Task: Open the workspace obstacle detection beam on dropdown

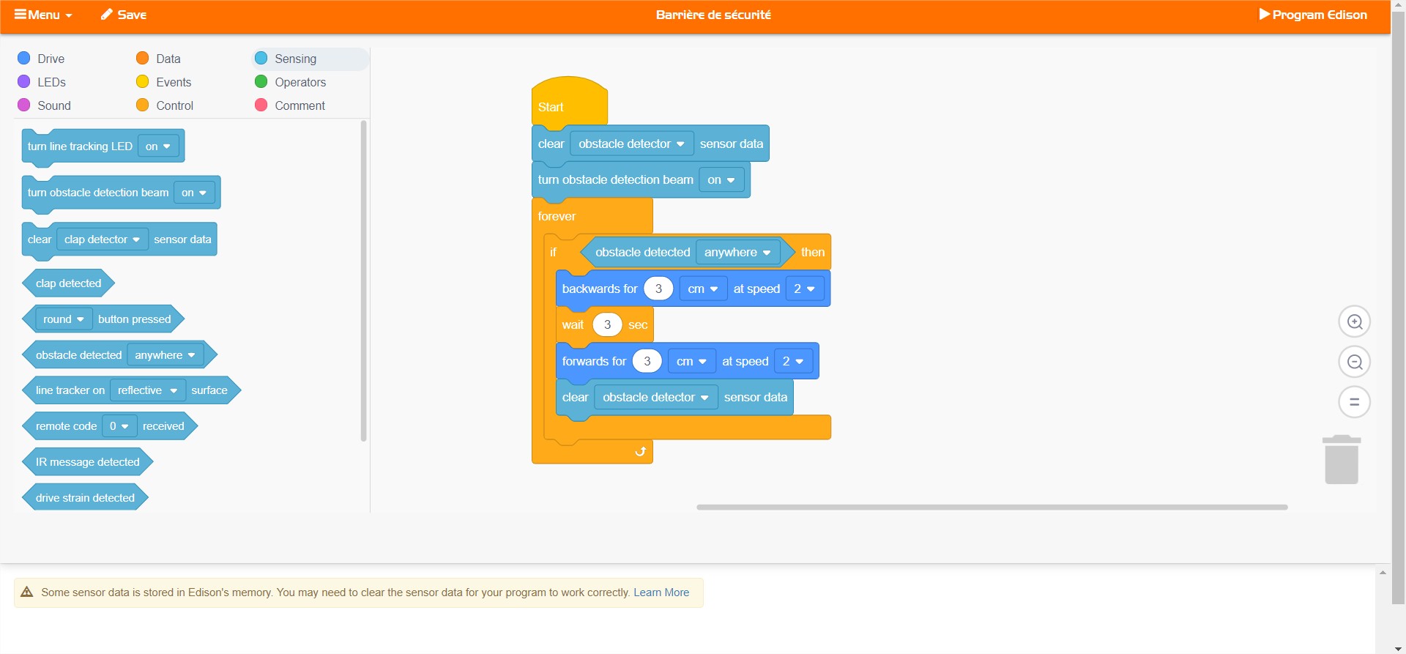Action: [x=721, y=180]
